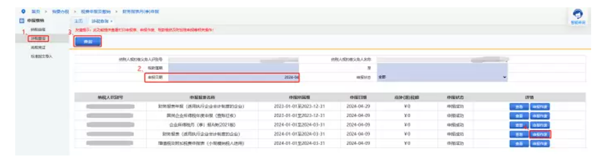Close the 申报查询 tab with its ×
This screenshot has width=601, height=160.
[x=111, y=21]
